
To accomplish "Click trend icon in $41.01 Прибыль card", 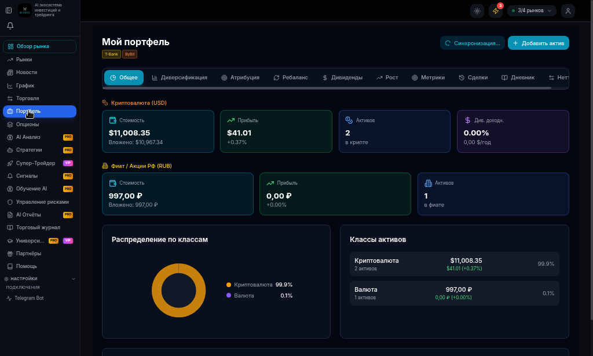I will point(230,120).
